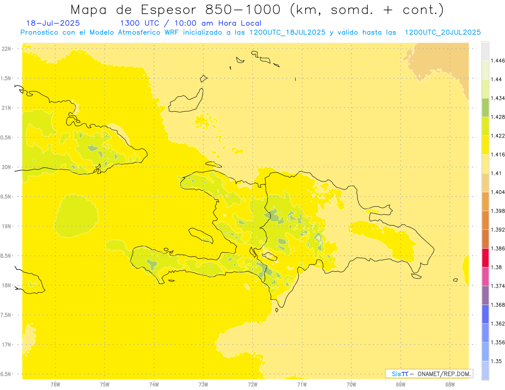
Task: Click the "1300 UTC / 10:00 am Hora Local" text
Action: (191, 24)
